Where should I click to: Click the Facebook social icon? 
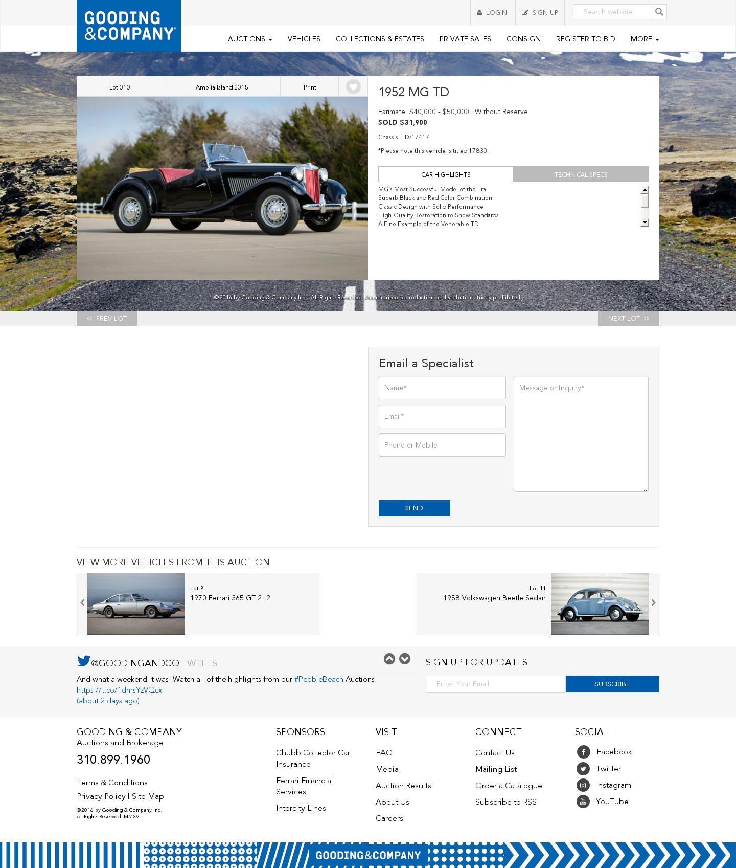click(x=583, y=752)
